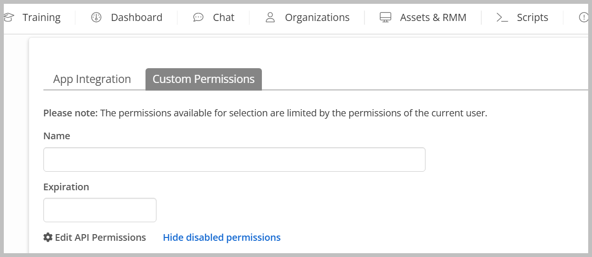Viewport: 592px width, 257px height.
Task: Select the Custom Permissions tab
Action: click(x=204, y=79)
